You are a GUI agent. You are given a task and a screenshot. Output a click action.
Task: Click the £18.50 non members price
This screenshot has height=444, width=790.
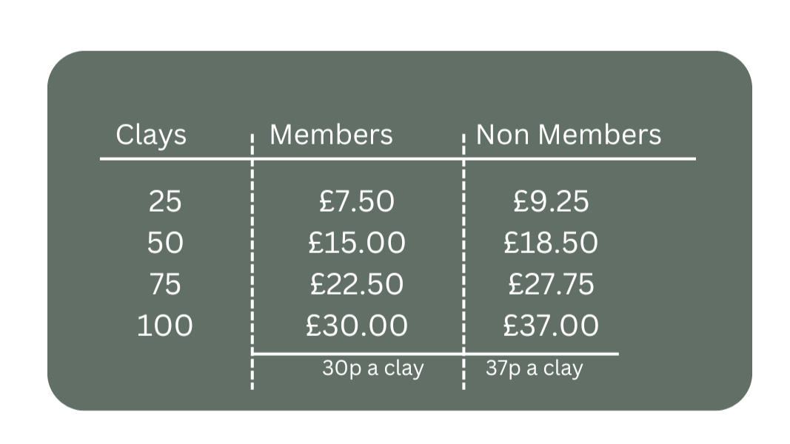(551, 243)
